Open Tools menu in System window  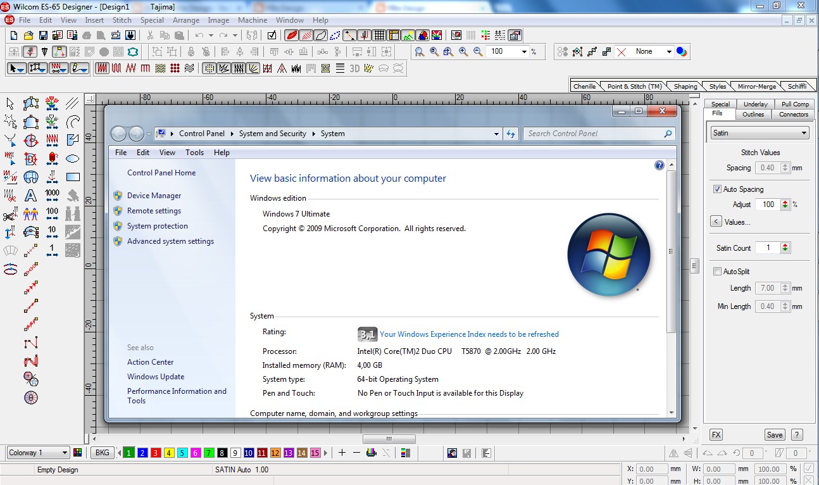194,153
